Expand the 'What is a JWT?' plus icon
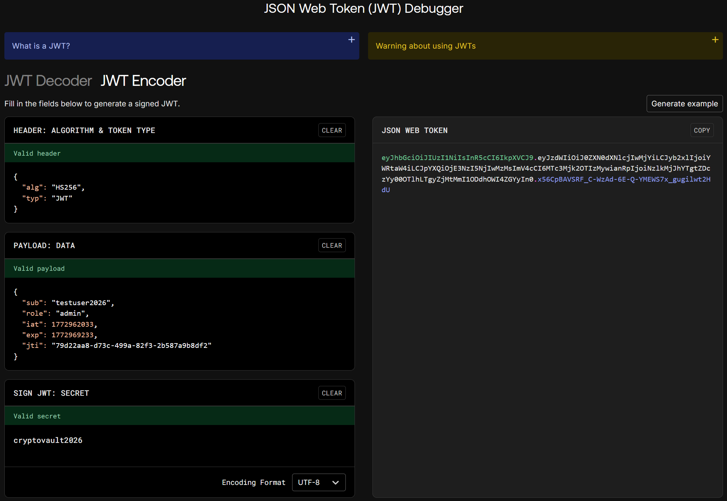Screen dimensions: 727x501 351,39
